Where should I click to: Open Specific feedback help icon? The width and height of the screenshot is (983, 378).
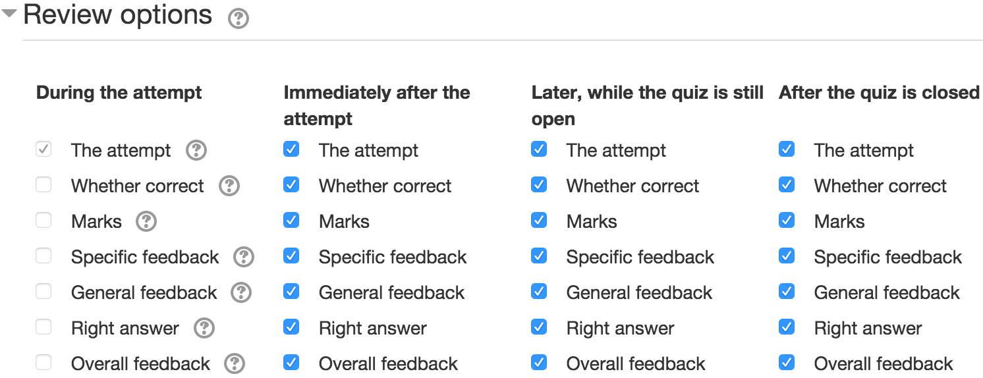(243, 257)
